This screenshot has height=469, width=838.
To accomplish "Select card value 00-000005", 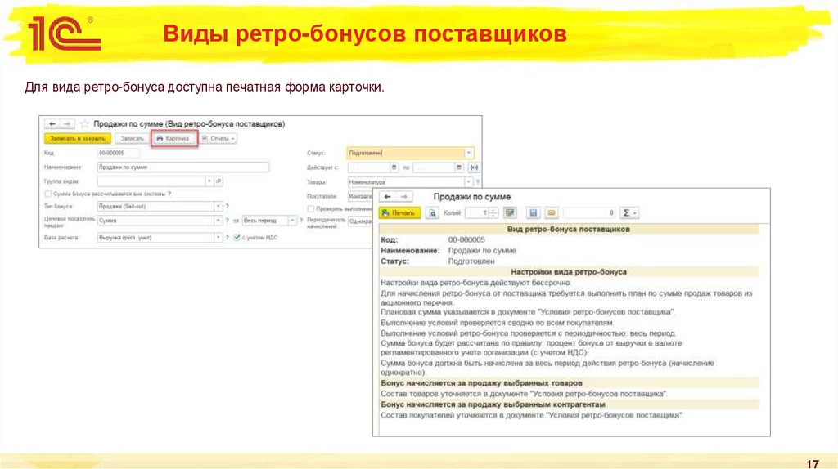I will pos(466,240).
